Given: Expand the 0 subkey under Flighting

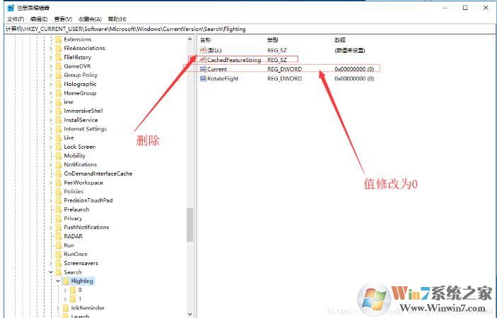Looking at the screenshot, I should pyautogui.click(x=65, y=290).
